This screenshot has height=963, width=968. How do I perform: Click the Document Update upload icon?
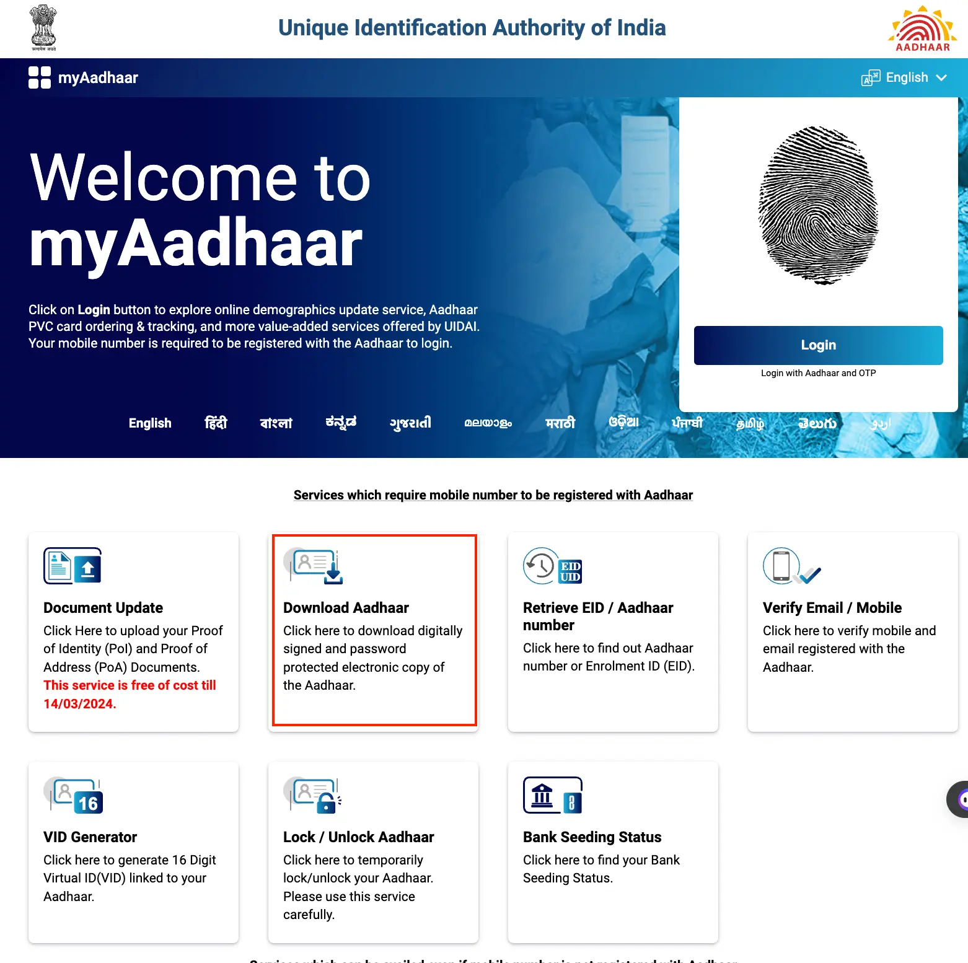coord(73,566)
